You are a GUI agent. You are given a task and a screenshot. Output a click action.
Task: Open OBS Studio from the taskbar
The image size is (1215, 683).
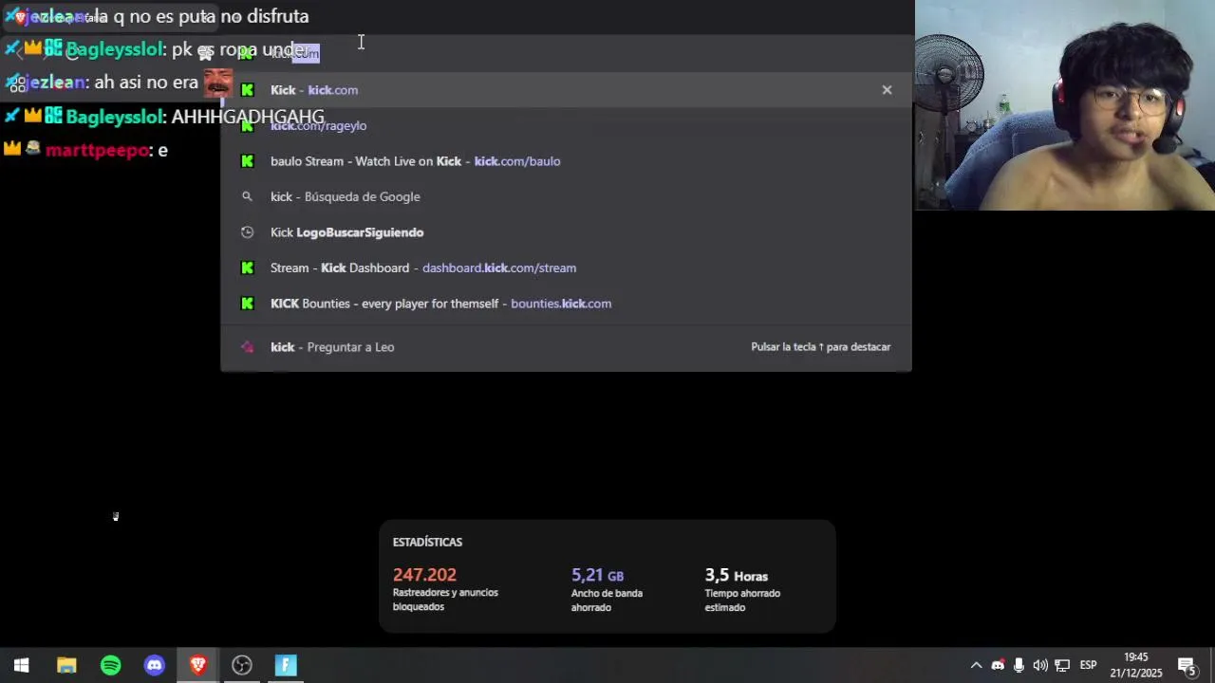coord(242,665)
